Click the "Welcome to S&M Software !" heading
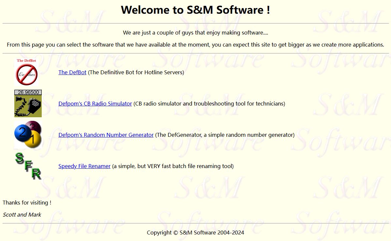391x241 pixels. pos(195,10)
